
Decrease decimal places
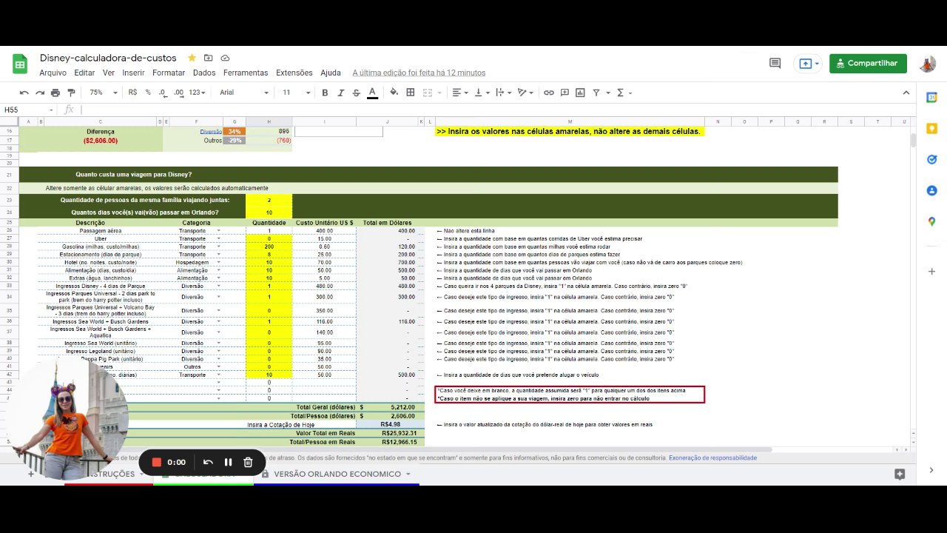pos(164,93)
